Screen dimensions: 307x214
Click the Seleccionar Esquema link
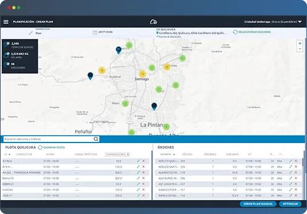[x=254, y=32]
